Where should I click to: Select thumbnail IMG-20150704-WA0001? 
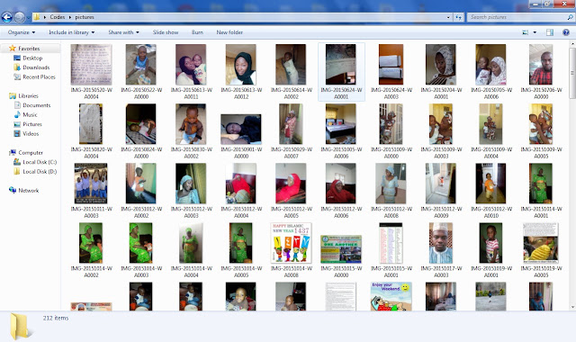pos(441,64)
